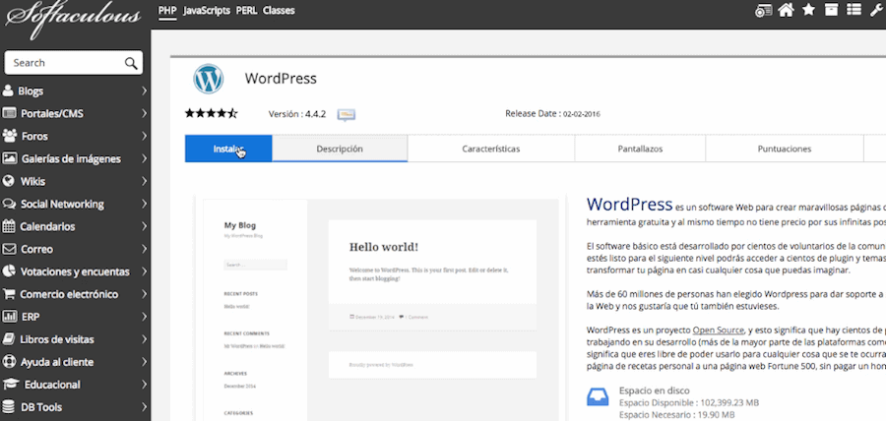The image size is (886, 421).
Task: Select the Votaciones y encuentas category
Action: 75,271
